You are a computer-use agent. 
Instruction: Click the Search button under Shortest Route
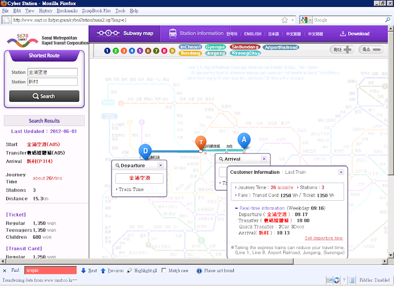pyautogui.click(x=44, y=96)
